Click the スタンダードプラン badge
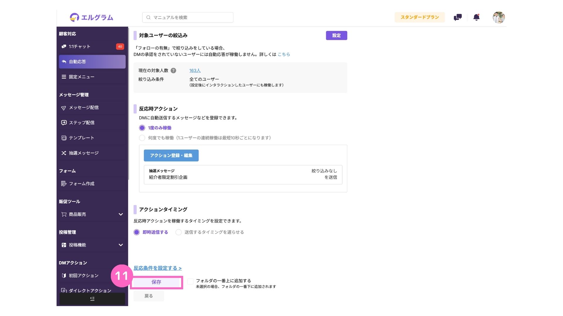Screen dimensions: 563x316 tap(420, 17)
